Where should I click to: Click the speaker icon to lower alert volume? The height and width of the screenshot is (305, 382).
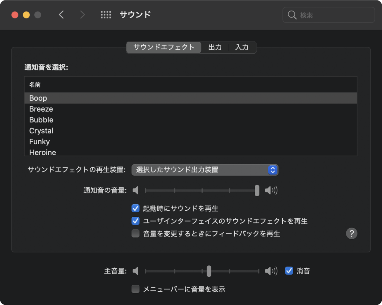135,190
